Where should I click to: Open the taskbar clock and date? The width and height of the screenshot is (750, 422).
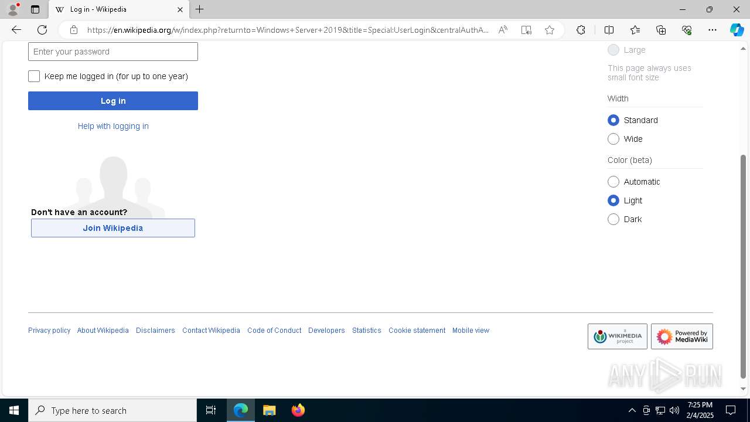click(700, 410)
